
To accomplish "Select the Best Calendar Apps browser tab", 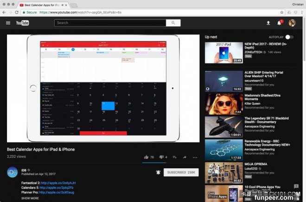I will coord(42,5).
